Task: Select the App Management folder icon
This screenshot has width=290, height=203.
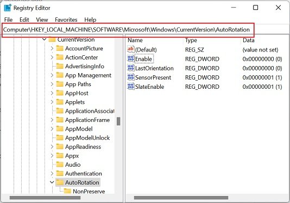Action: [x=60, y=75]
